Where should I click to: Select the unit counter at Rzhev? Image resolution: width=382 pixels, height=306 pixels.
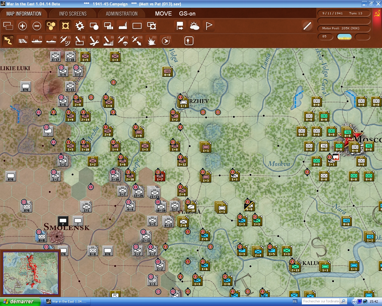point(183,102)
